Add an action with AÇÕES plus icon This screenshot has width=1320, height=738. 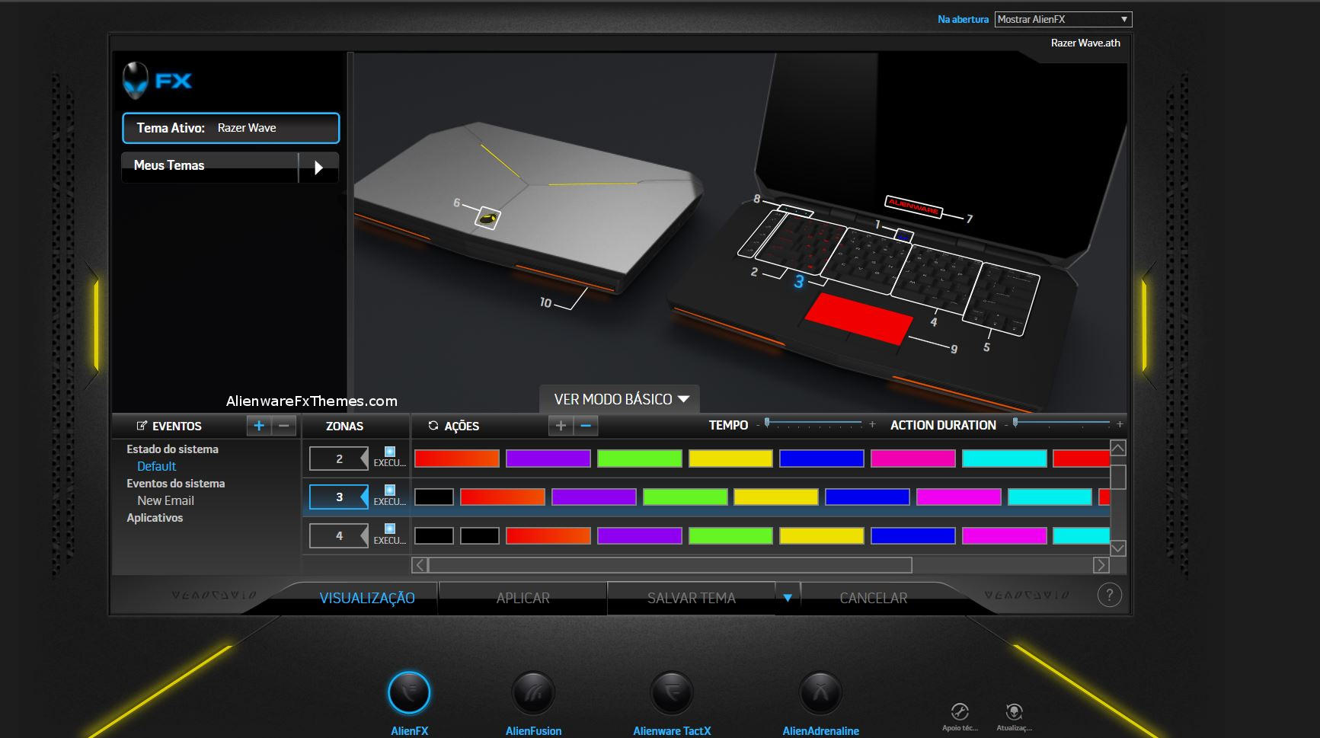tap(561, 426)
